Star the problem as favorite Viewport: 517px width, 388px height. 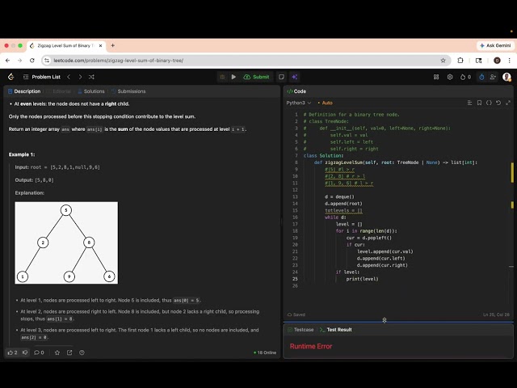point(57,352)
